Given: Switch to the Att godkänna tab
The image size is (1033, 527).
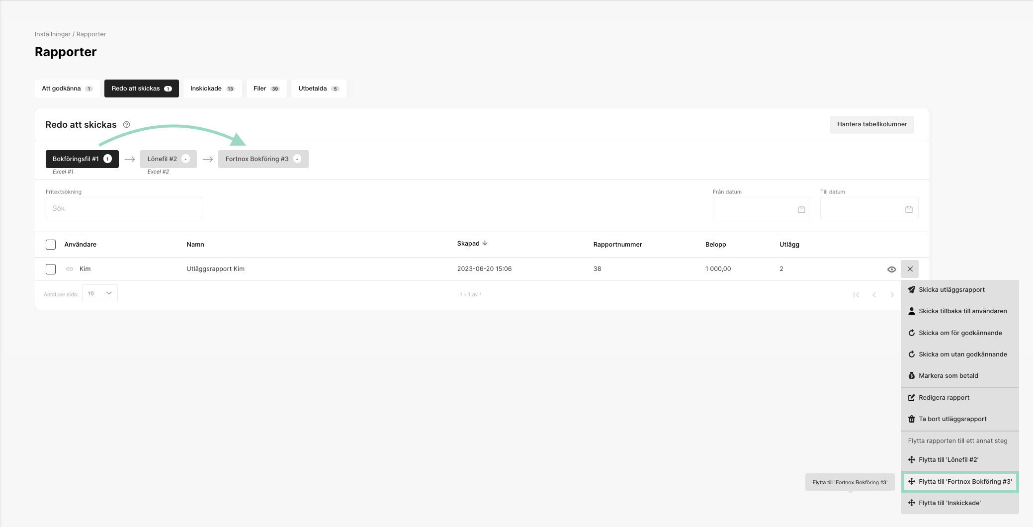Looking at the screenshot, I should pos(67,88).
